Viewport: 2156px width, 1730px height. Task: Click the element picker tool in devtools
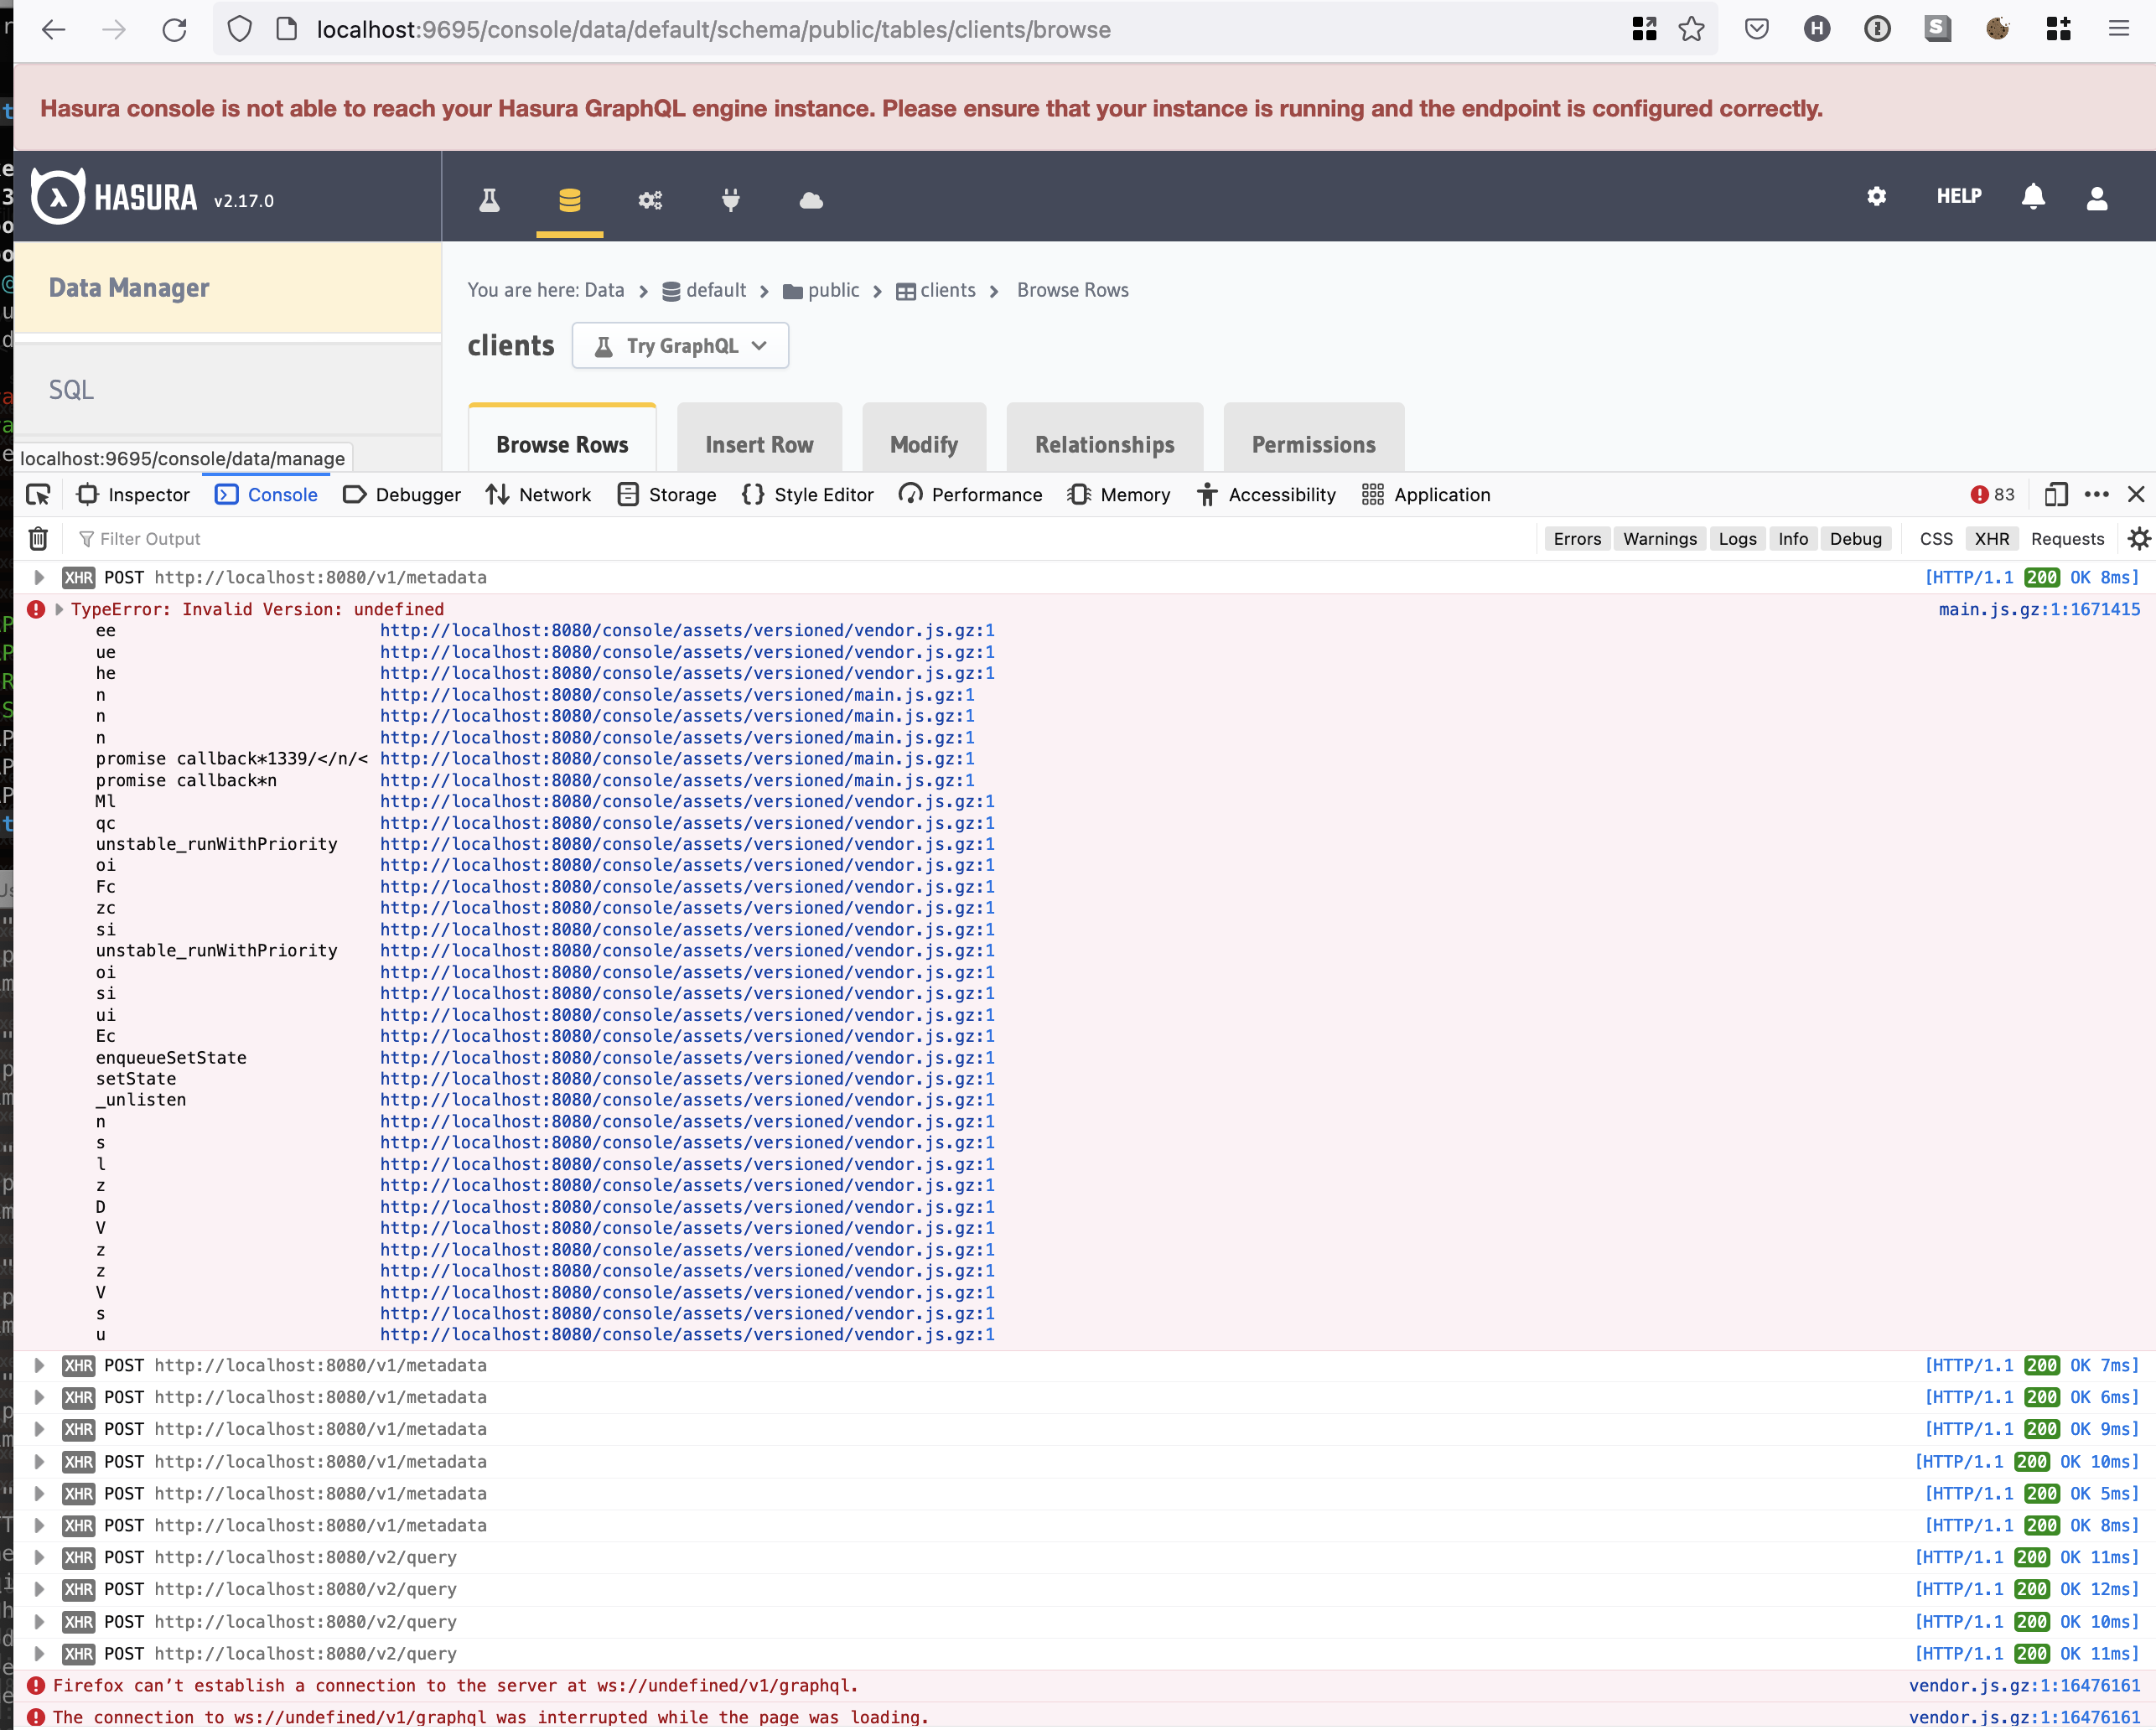pyautogui.click(x=38, y=495)
